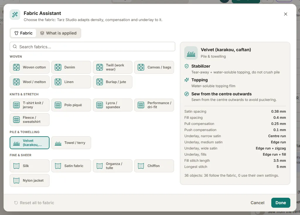The image size is (300, 215).
Task: Focus the Search fabrics field
Action: point(92,47)
